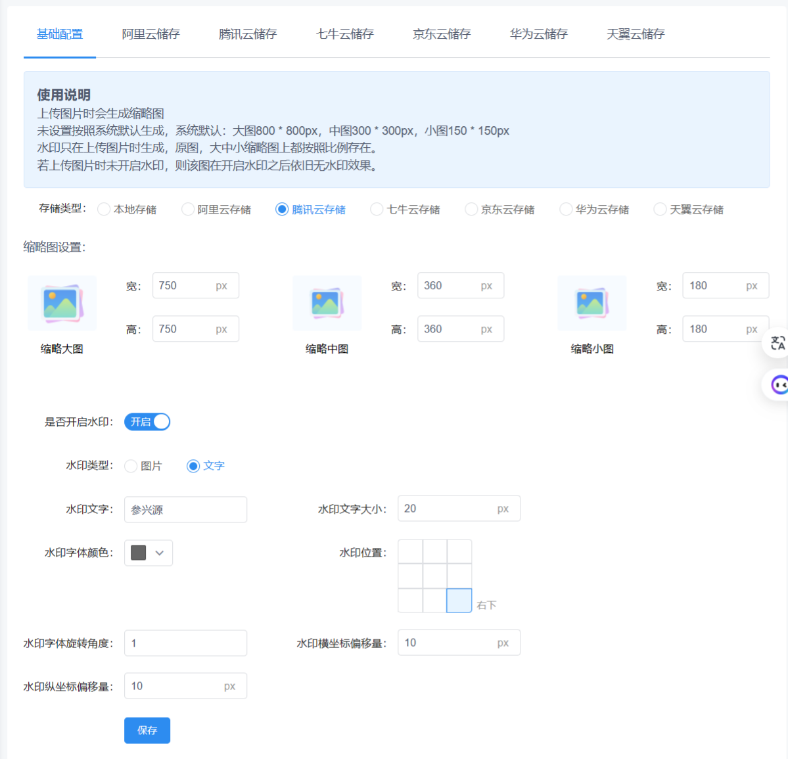Select the top-left watermark position cell
Viewport: 788px width, 759px height.
410,551
